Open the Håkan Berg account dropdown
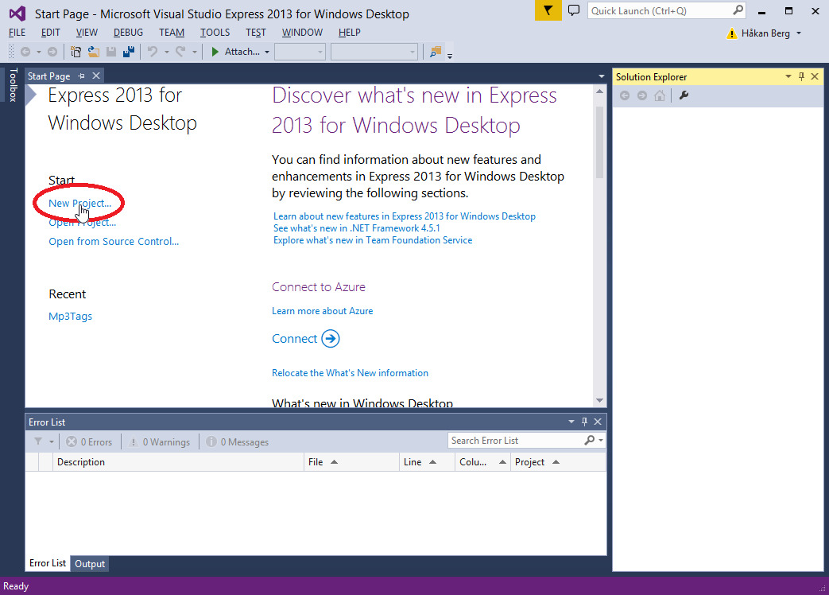 coord(799,33)
